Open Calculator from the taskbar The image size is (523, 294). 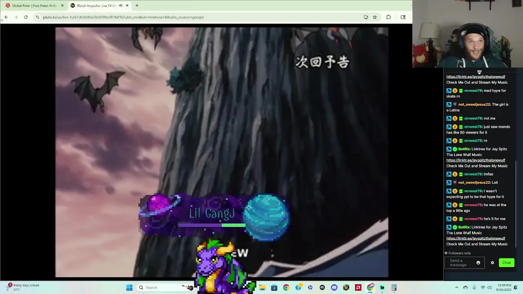[394, 287]
